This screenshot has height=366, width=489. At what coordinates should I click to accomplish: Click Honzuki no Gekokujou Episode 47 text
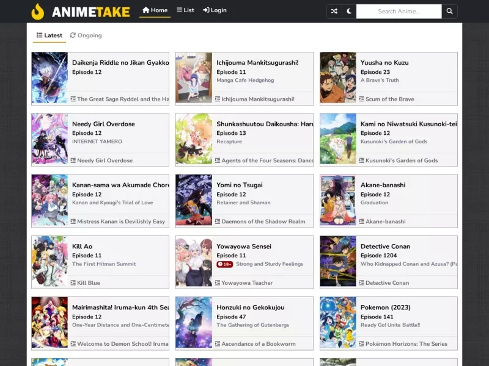pyautogui.click(x=231, y=317)
